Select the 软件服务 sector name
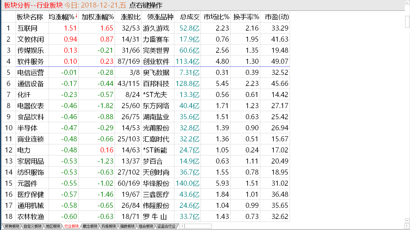The width and height of the screenshot is (410, 230). [x=30, y=61]
